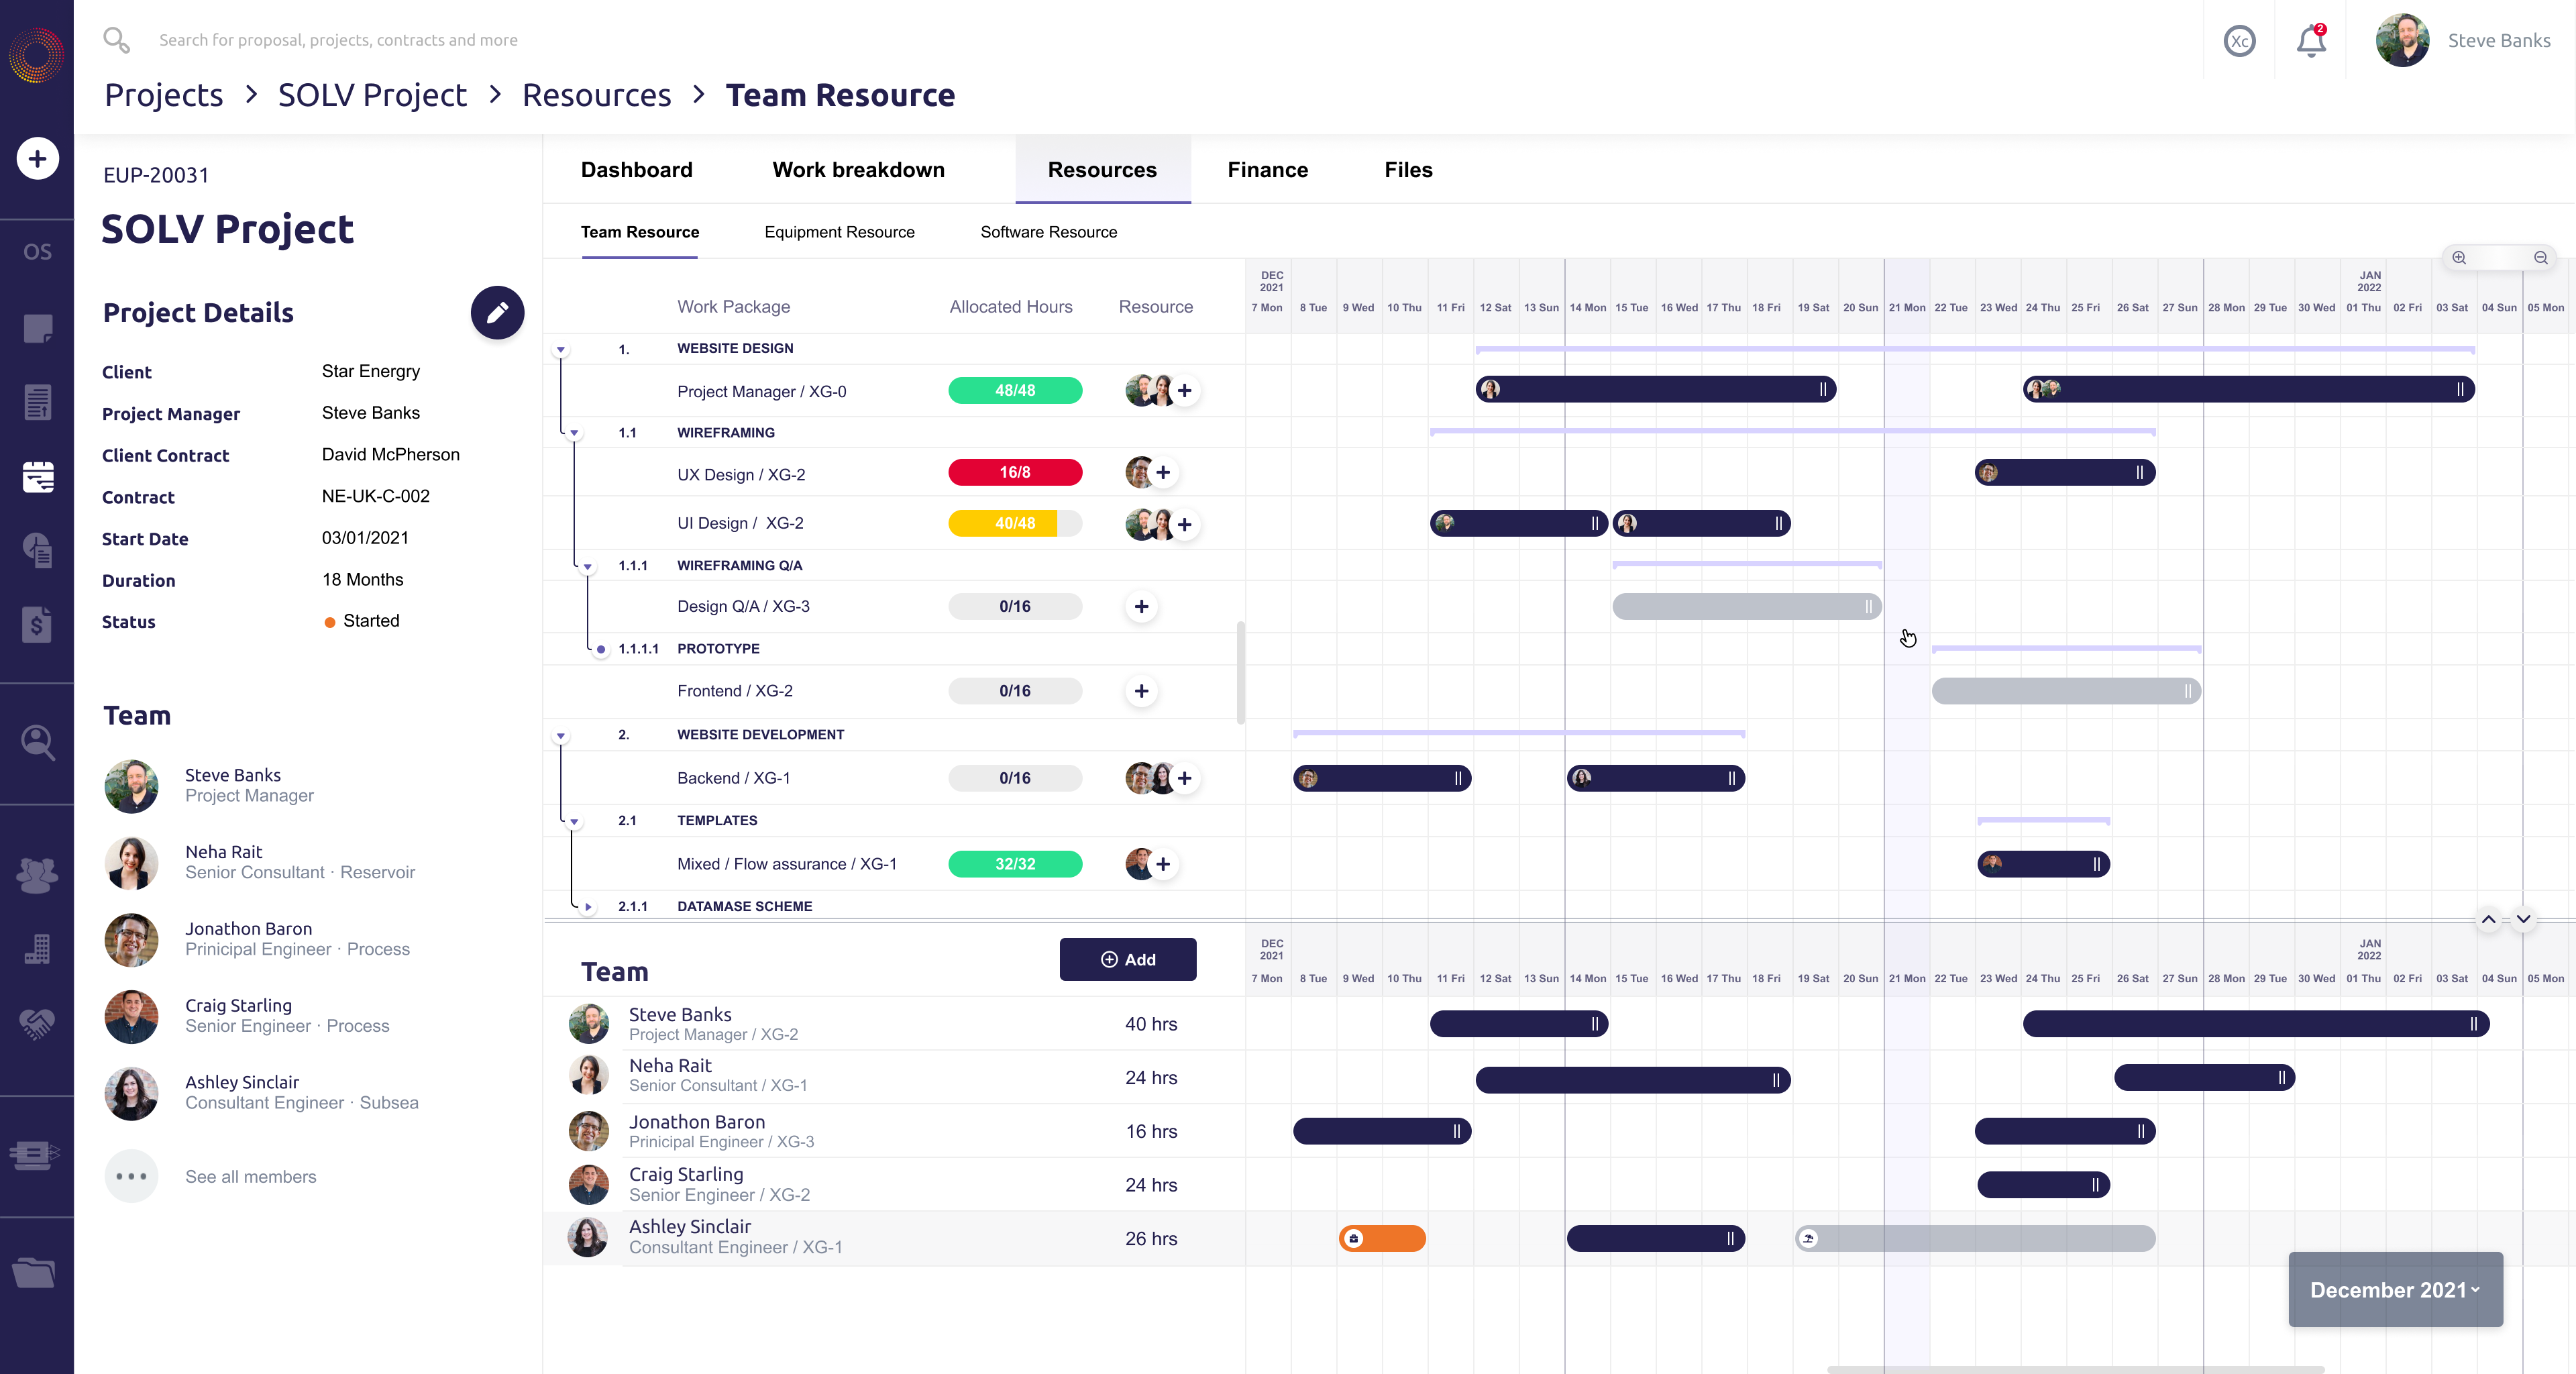Open the December 2021 month dropdown
Image resolution: width=2576 pixels, height=1374 pixels.
tap(2394, 1289)
